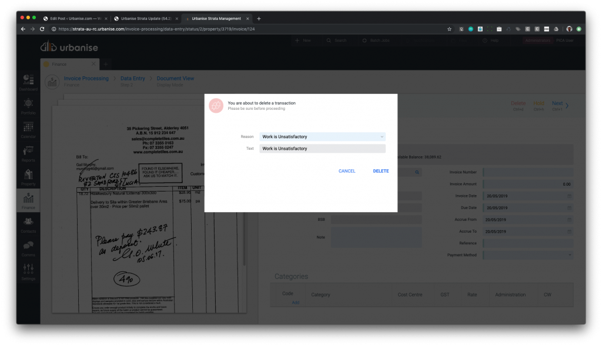
Task: Open the Invoice Date calendar picker
Action: 568,196
